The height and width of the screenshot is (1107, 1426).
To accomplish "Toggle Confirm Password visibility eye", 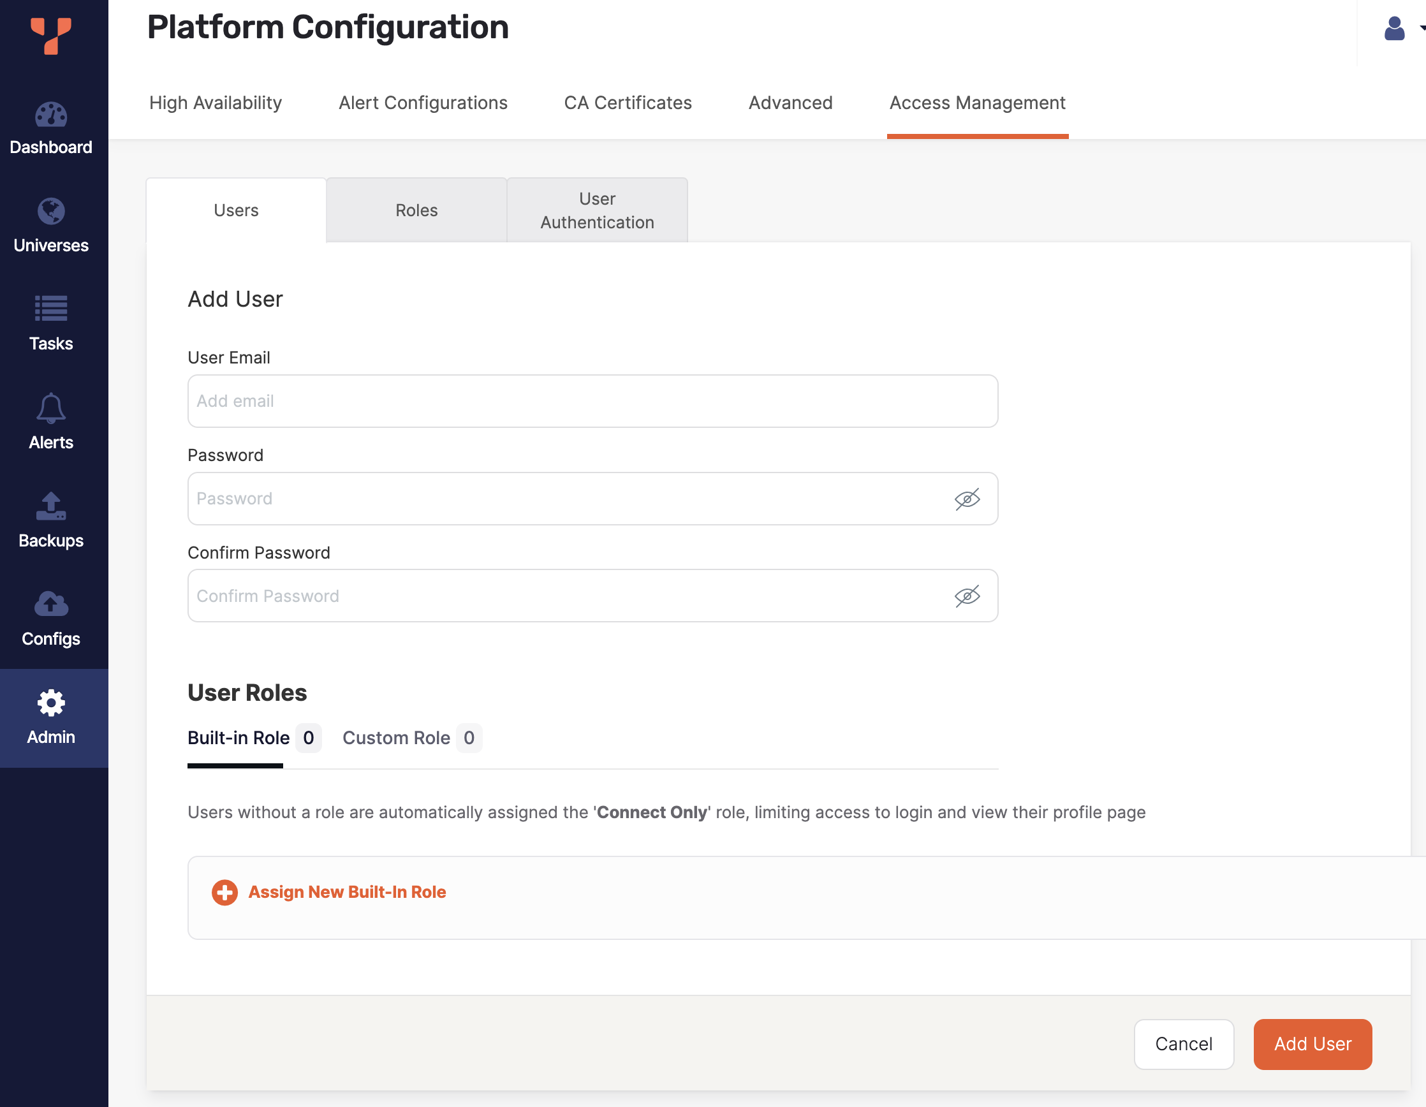I will [967, 596].
